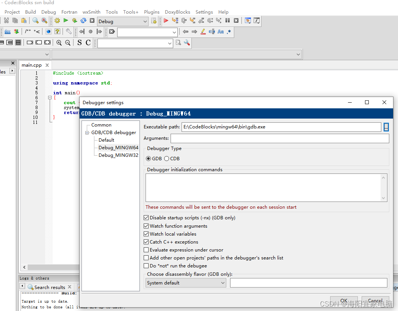Click the Highlight pen icon

[x=203, y=31]
